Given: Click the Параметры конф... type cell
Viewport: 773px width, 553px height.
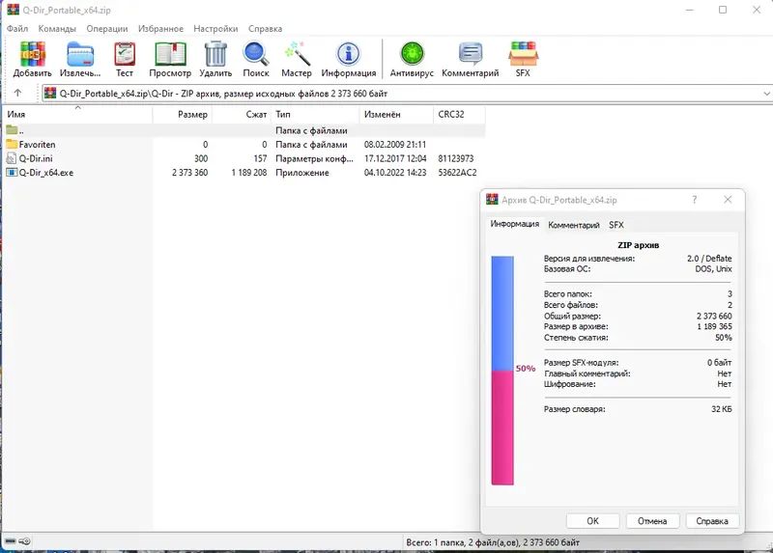Looking at the screenshot, I should (315, 158).
